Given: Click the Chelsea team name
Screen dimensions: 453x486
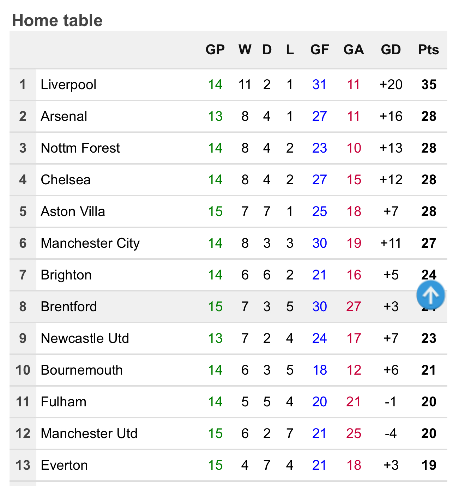Looking at the screenshot, I should click(x=66, y=180).
